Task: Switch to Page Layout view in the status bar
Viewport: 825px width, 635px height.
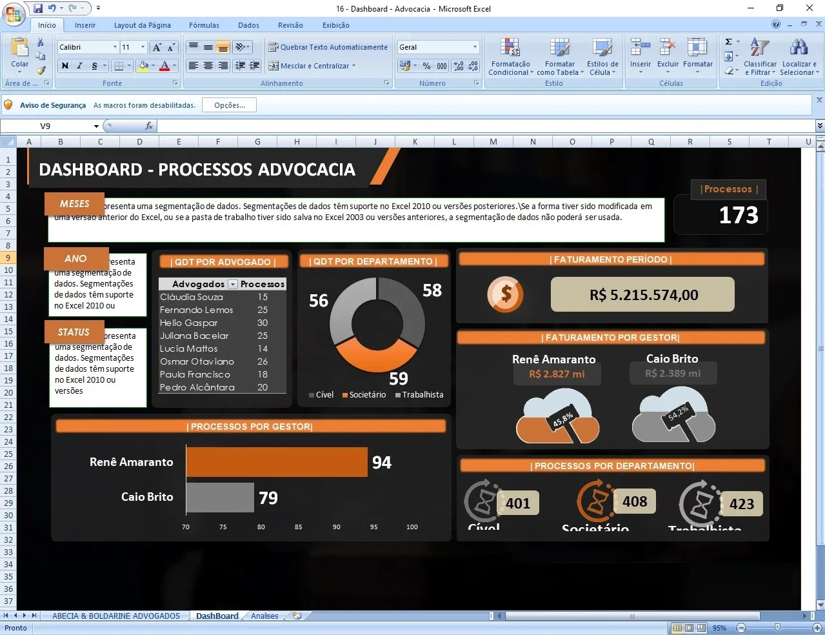Action: point(689,628)
